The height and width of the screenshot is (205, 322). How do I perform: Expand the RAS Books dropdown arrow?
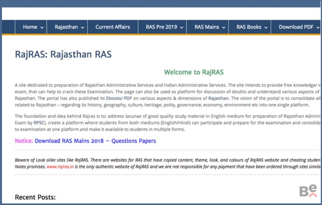point(266,28)
